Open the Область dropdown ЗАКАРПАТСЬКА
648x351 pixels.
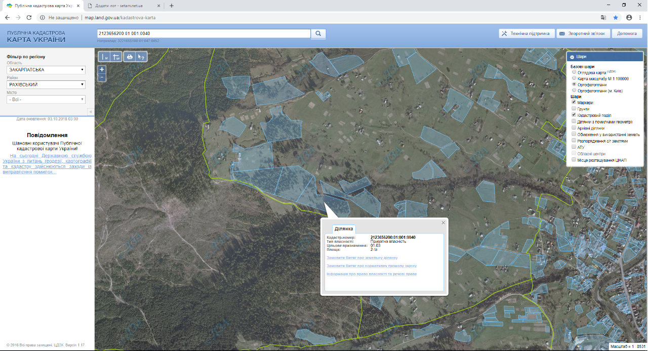click(46, 70)
